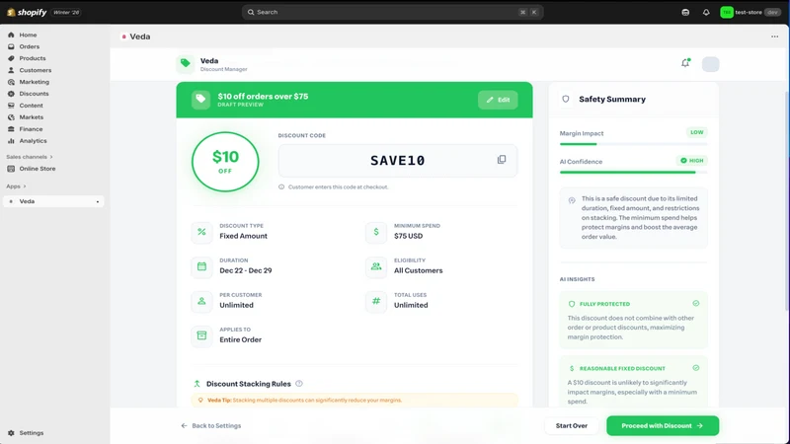Click the Per Customer person icon

click(x=201, y=301)
